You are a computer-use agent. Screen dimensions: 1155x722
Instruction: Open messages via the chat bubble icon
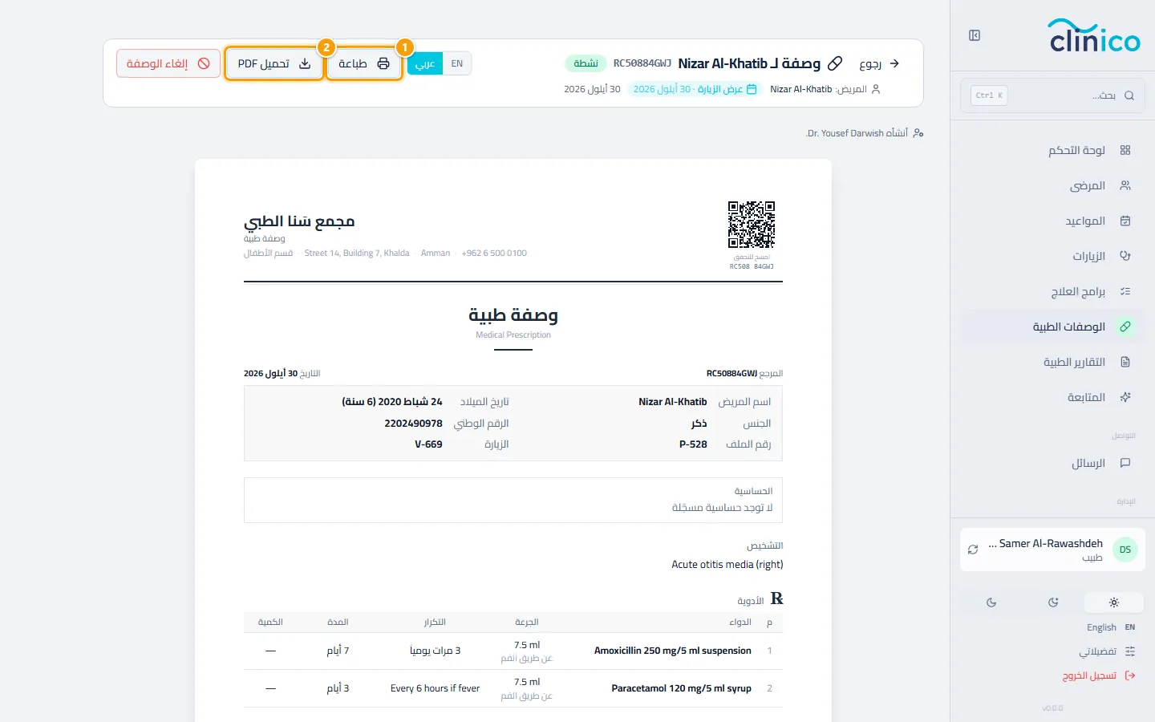1125,463
